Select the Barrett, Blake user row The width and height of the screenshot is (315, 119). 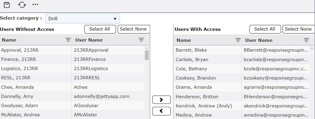(207, 50)
